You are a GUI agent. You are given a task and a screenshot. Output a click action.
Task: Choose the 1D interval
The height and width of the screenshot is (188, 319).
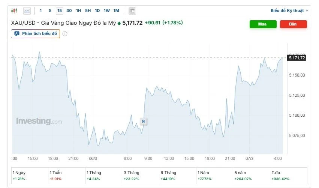[x=97, y=11]
